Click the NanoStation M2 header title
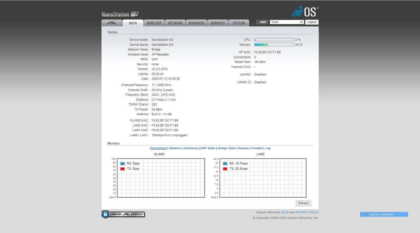This screenshot has height=233, width=420. [120, 14]
